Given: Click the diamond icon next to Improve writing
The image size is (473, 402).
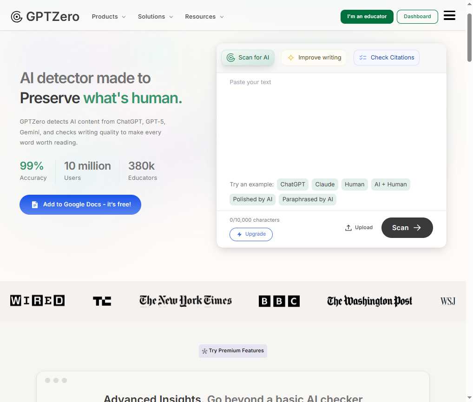Looking at the screenshot, I should coord(290,57).
